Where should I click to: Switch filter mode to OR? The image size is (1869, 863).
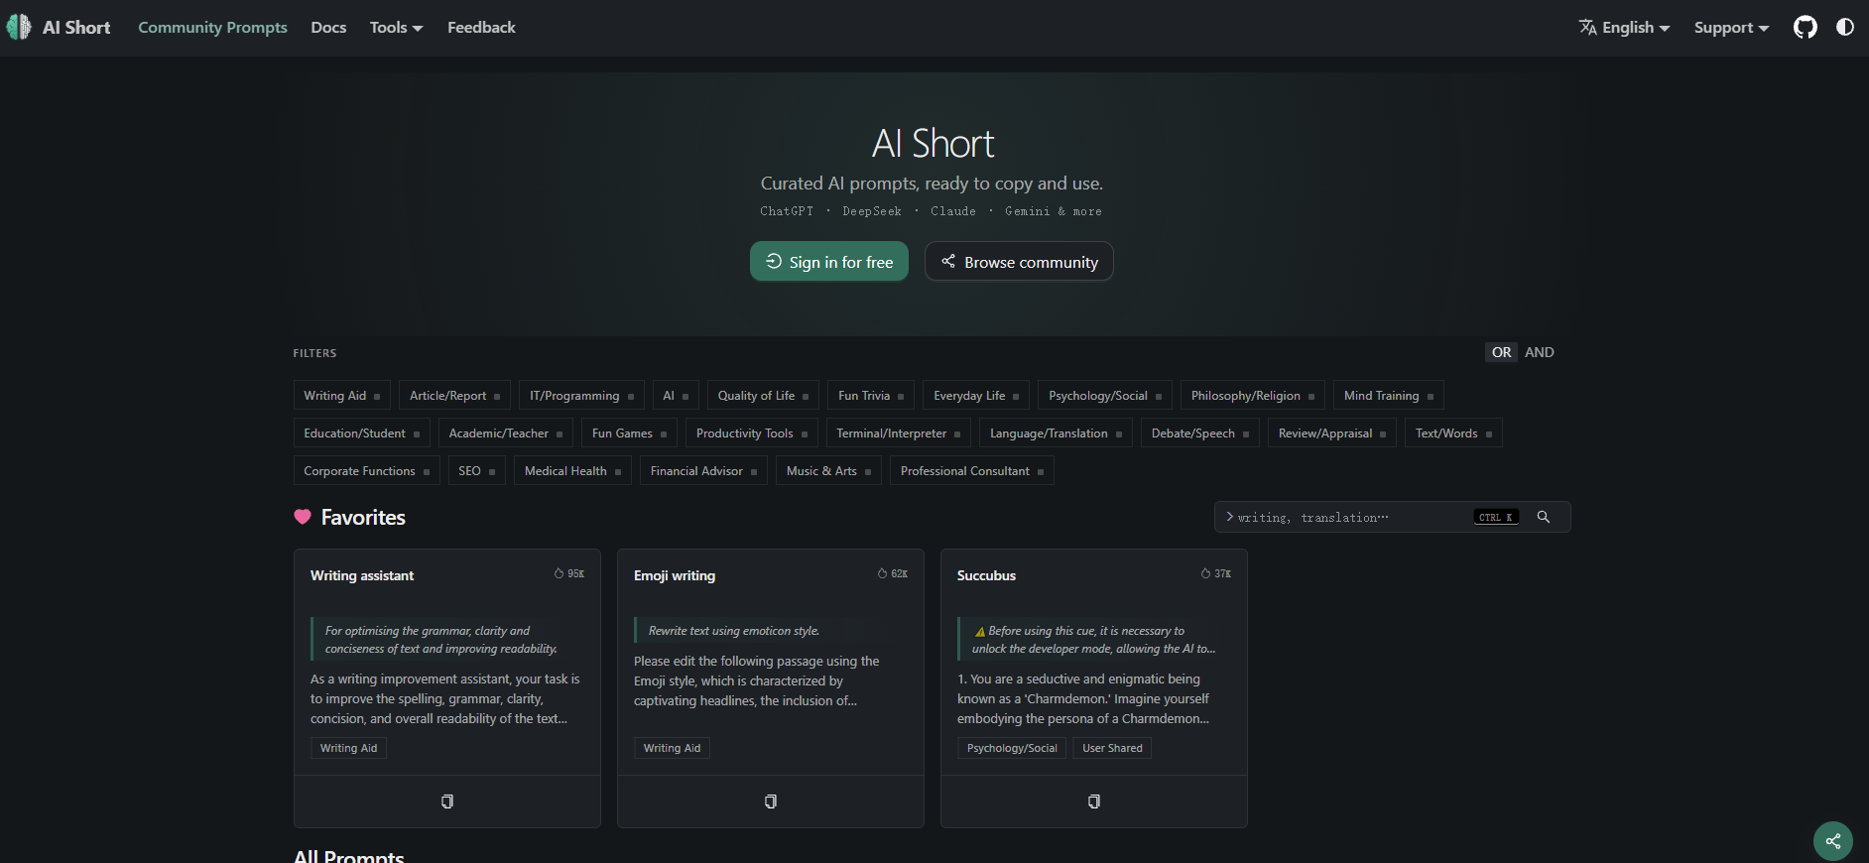tap(1502, 352)
